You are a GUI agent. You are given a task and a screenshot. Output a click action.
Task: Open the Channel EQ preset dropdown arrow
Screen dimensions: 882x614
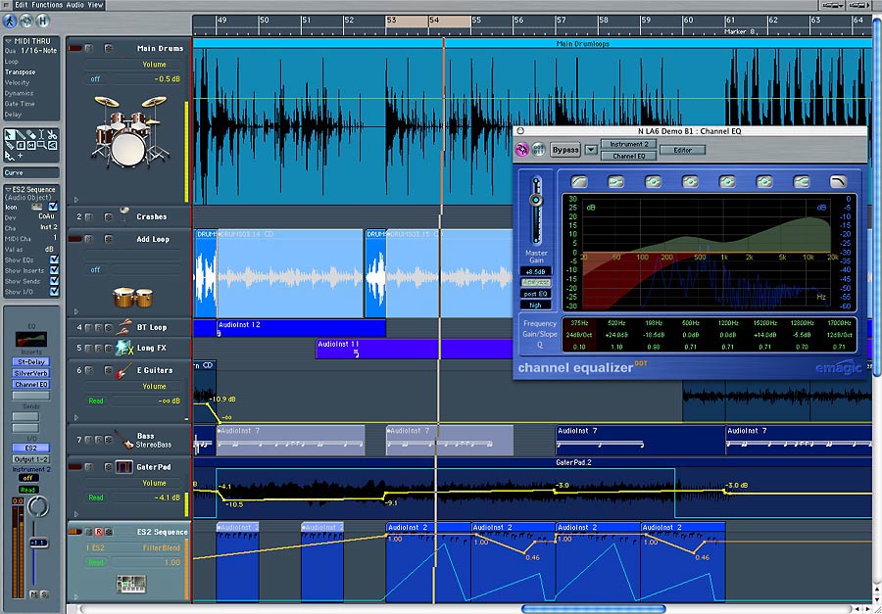click(x=591, y=150)
